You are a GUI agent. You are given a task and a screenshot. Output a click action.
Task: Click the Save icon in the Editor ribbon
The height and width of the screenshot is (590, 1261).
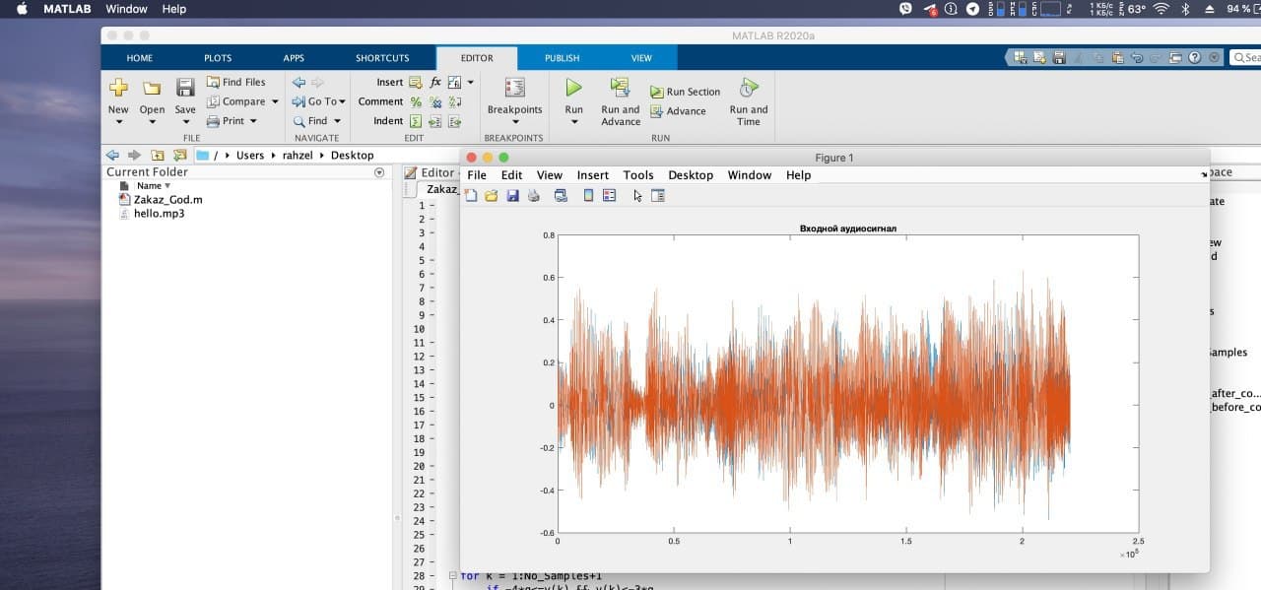185,89
